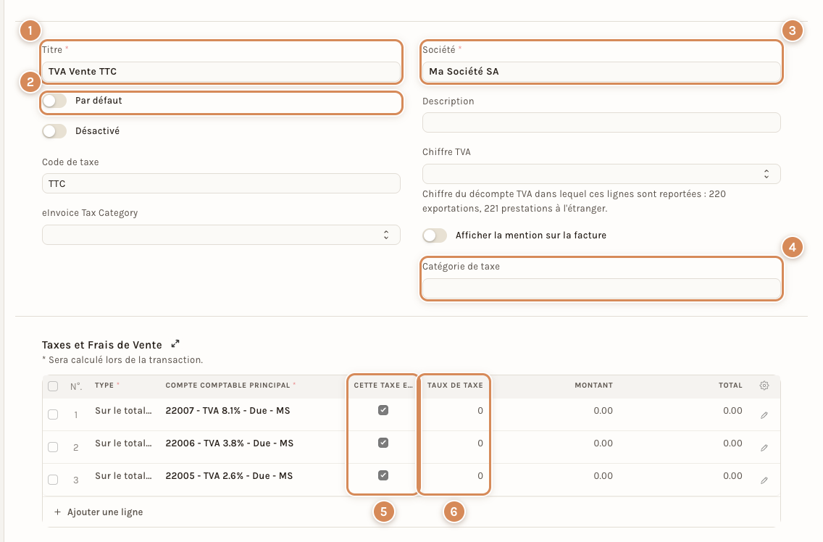Edit the Code de taxe field
The width and height of the screenshot is (823, 542).
[x=221, y=183]
